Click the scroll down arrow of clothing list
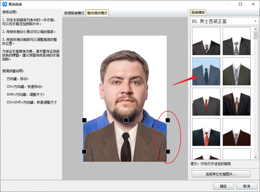This screenshot has height=192, width=260. (x=256, y=157)
